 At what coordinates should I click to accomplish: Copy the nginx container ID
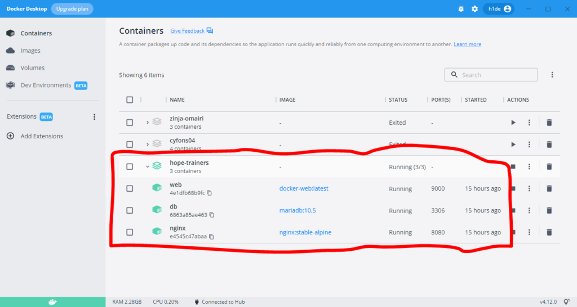(x=211, y=237)
